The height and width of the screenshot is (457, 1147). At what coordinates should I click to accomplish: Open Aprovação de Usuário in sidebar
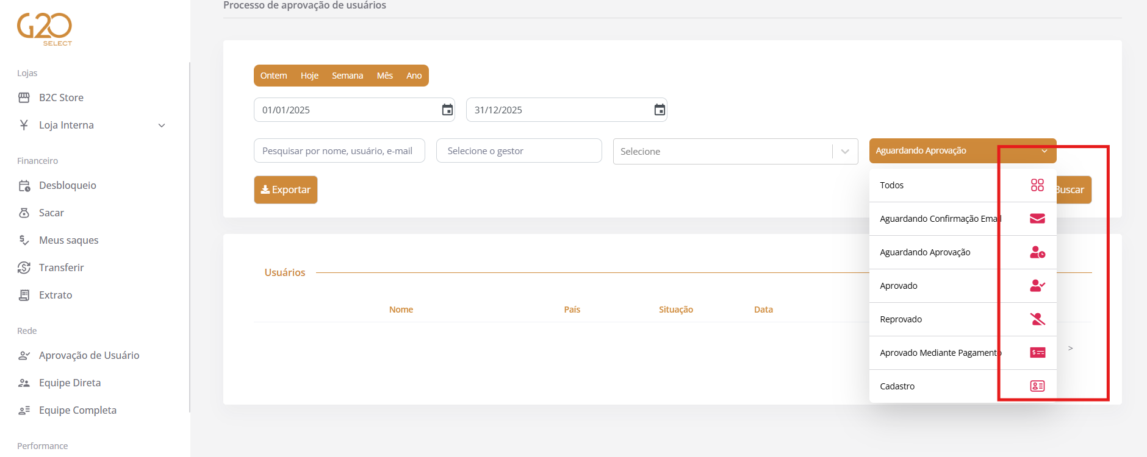89,355
